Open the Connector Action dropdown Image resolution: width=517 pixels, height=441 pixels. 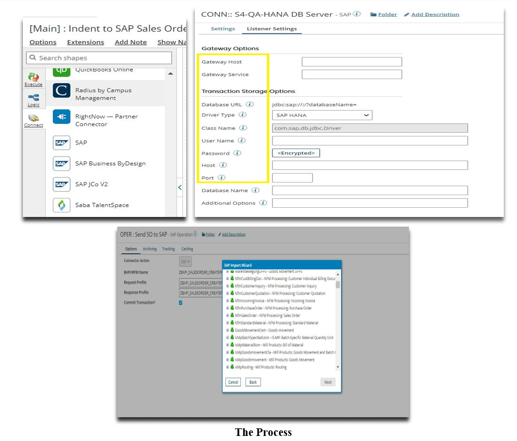185,262
